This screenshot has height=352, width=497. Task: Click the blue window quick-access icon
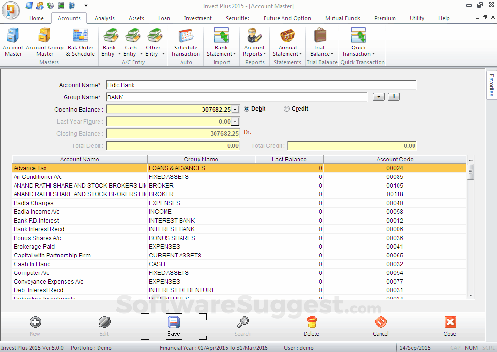click(29, 5)
